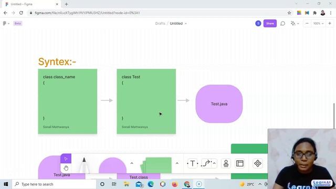
Task: Open a new browser tab
Action: click(x=67, y=4)
